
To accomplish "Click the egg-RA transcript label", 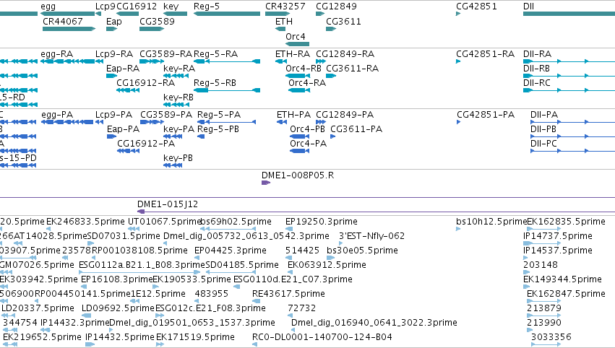I will point(57,54).
